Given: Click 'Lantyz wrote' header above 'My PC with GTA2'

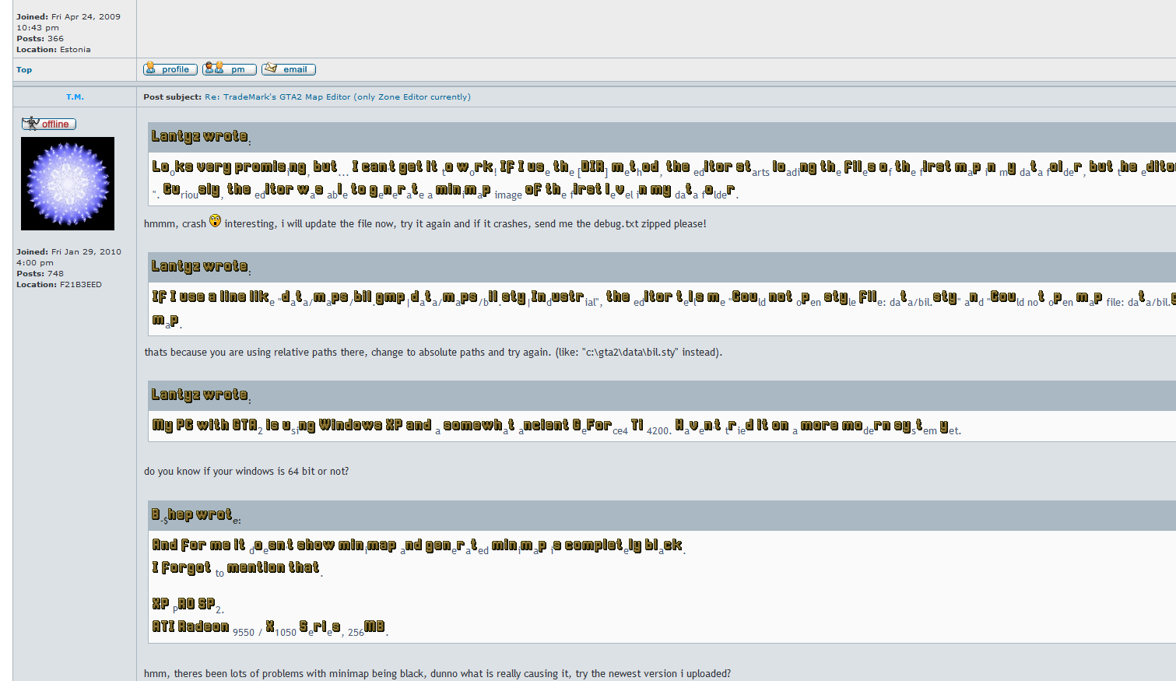Looking at the screenshot, I should (x=200, y=395).
